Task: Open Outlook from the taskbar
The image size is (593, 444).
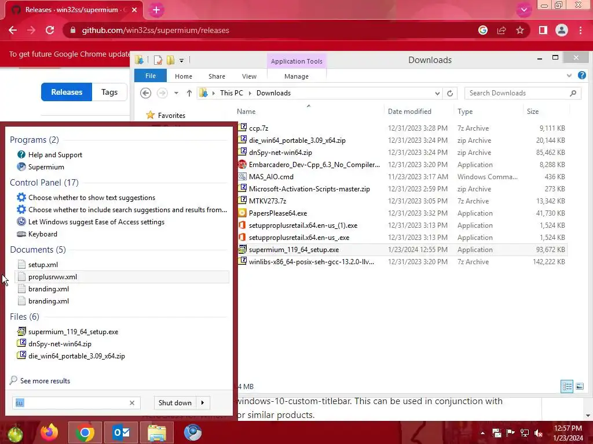Action: [121, 432]
